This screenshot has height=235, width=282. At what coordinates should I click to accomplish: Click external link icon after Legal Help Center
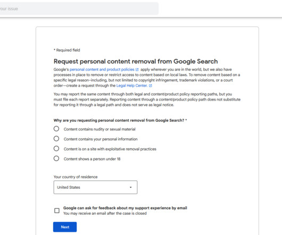point(151,86)
